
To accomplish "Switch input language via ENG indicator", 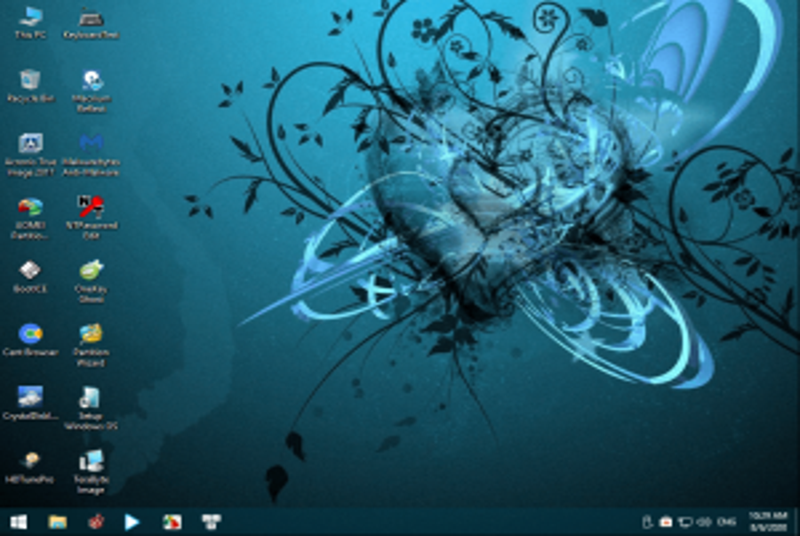I will coord(726,522).
